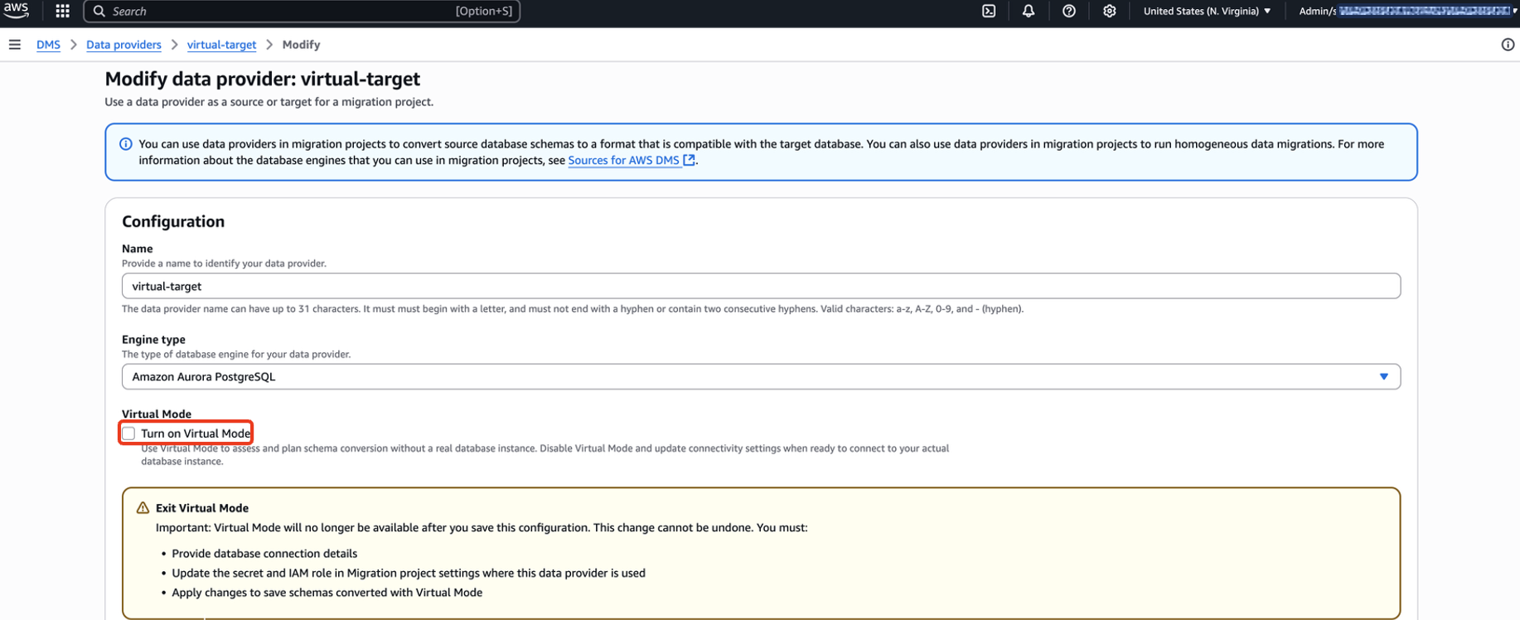Click the AWS logo home icon

pyautogui.click(x=16, y=10)
